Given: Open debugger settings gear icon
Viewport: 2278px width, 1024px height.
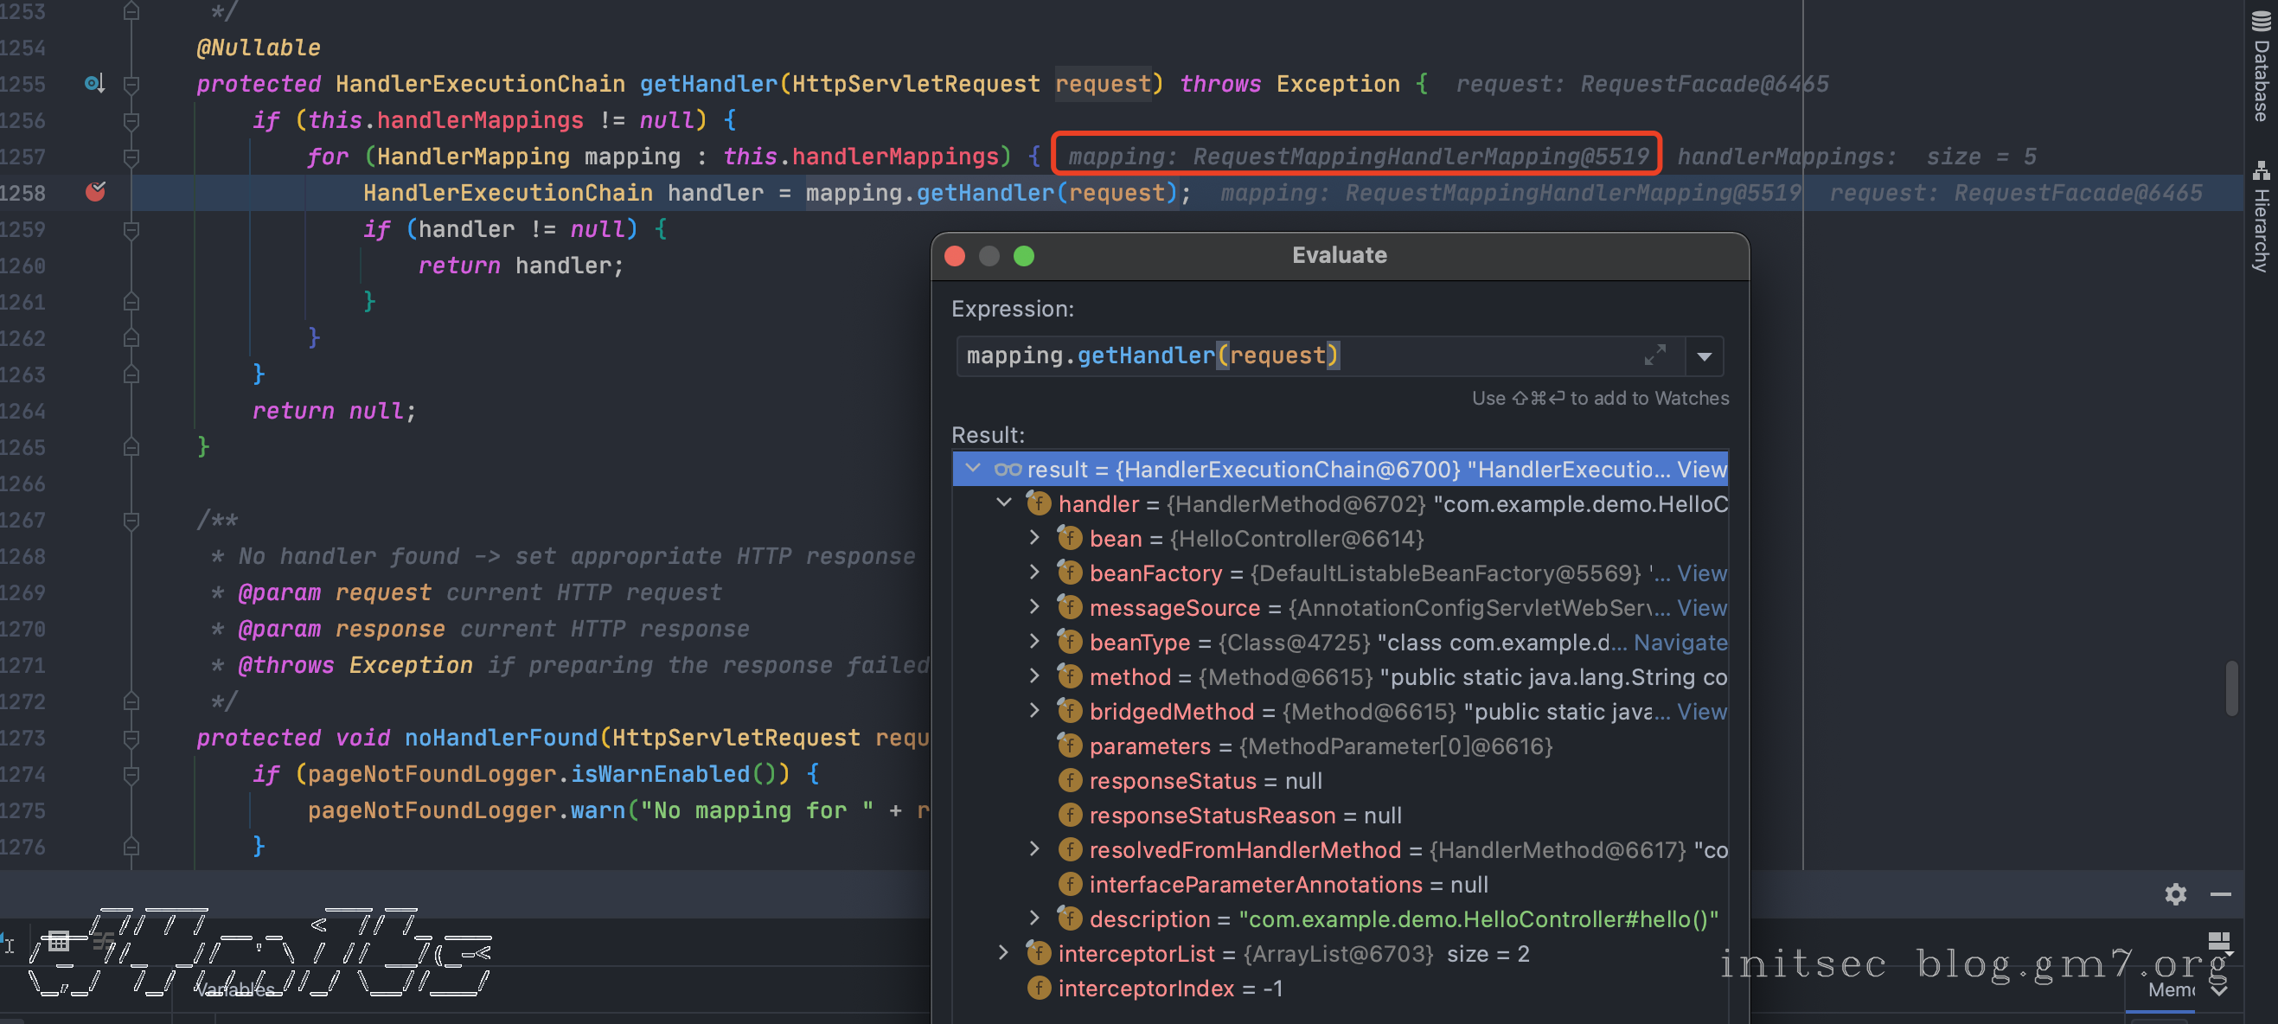Looking at the screenshot, I should point(2175,894).
